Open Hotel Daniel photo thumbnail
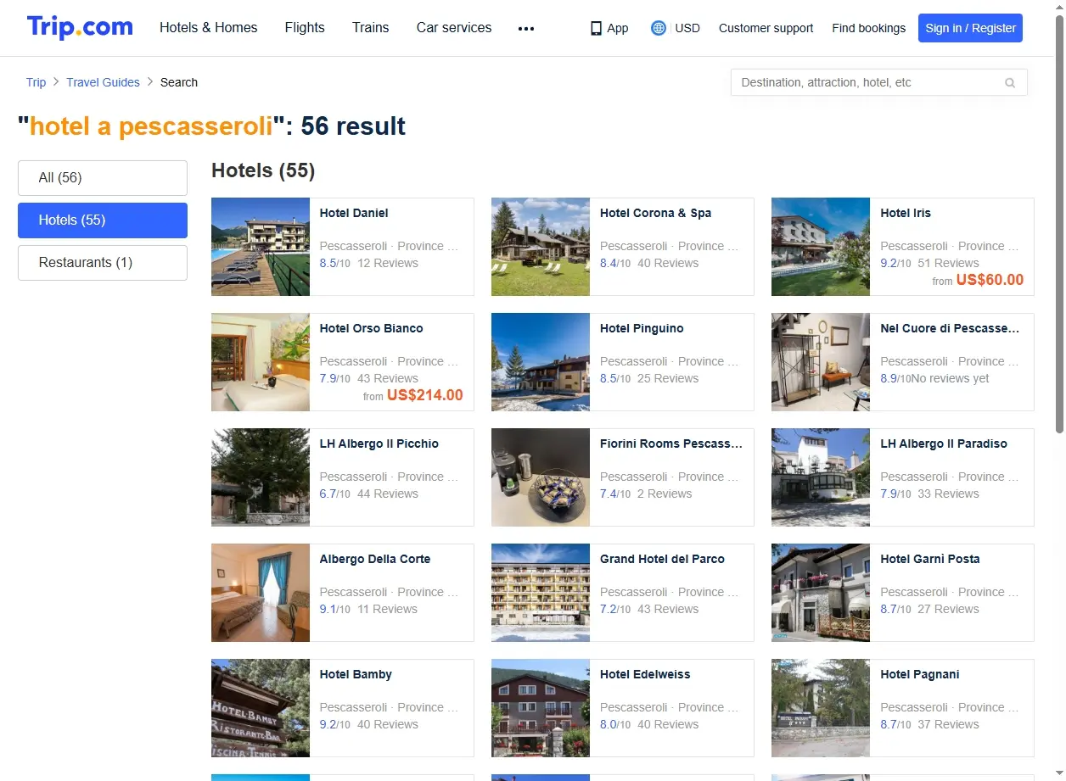The image size is (1066, 781). 261,247
